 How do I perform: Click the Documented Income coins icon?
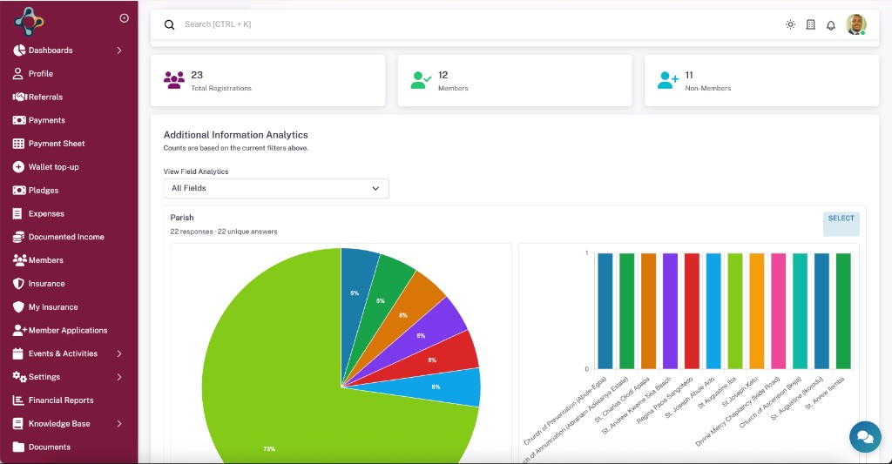point(19,237)
